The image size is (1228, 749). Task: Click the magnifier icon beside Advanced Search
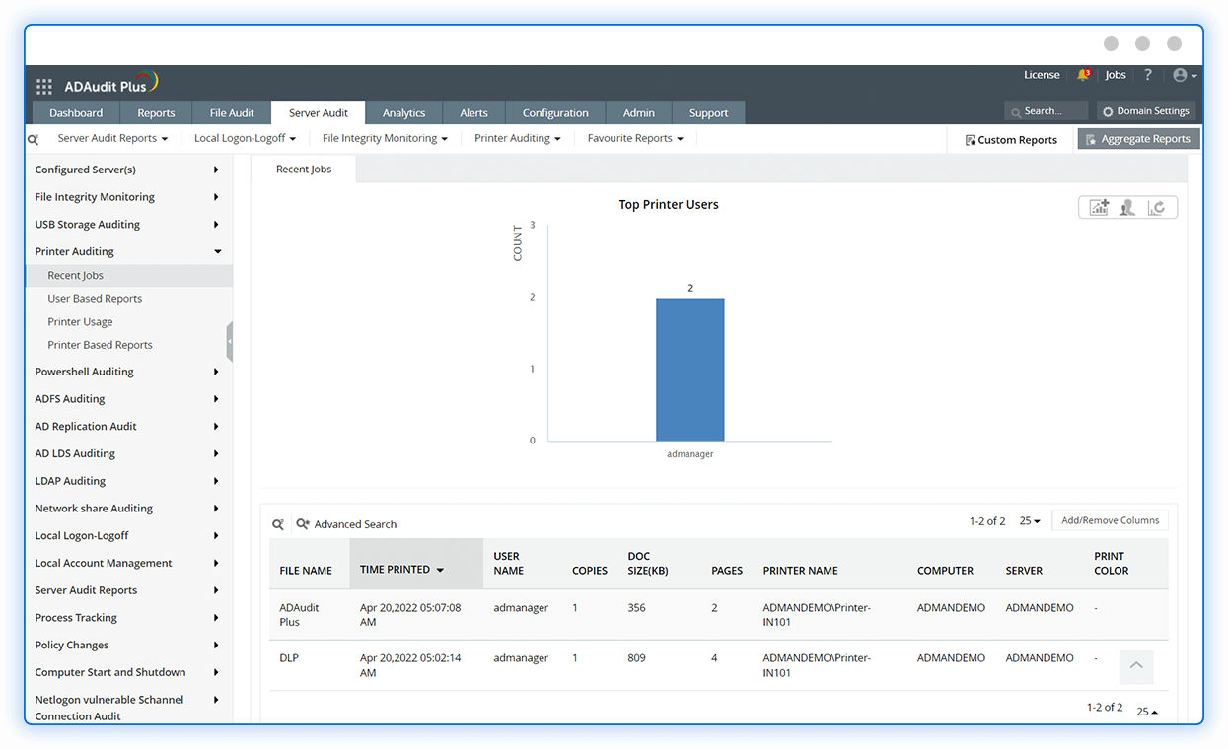click(x=277, y=524)
